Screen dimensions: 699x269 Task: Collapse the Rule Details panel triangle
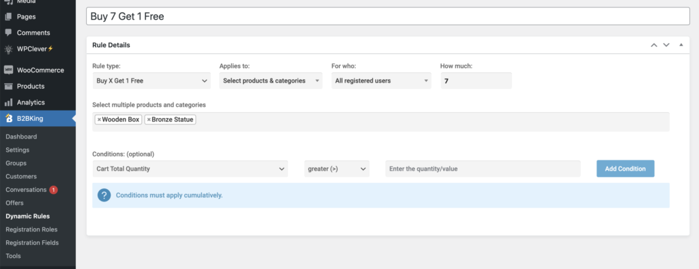click(681, 45)
